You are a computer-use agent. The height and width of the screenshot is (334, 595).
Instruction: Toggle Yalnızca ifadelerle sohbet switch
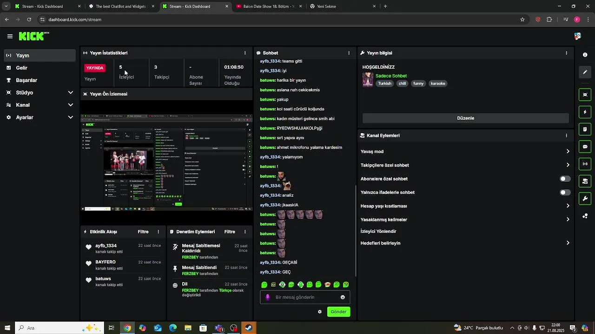[x=565, y=192]
